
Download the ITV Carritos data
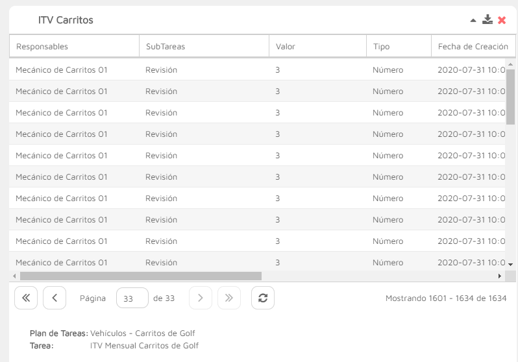tap(487, 20)
